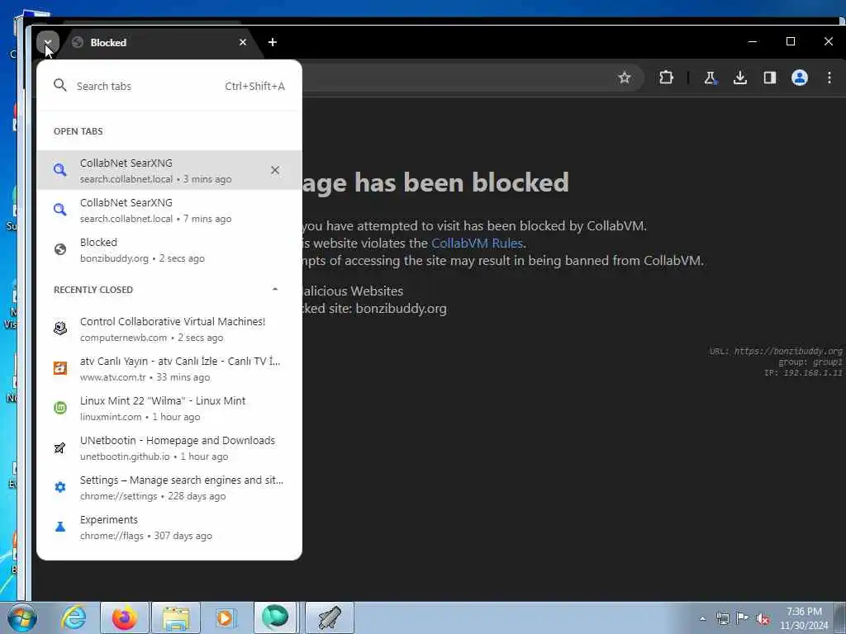Screen dimensions: 846x634
Task: Select the CollabNet SearXNG tab from 3 mins ago
Action: click(x=169, y=170)
